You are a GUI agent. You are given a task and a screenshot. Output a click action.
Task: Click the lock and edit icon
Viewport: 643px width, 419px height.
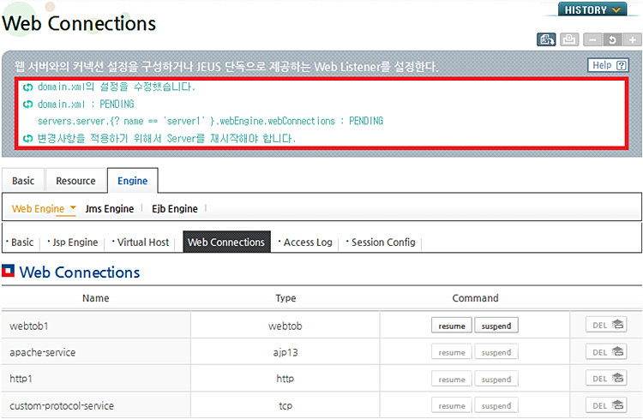[546, 39]
